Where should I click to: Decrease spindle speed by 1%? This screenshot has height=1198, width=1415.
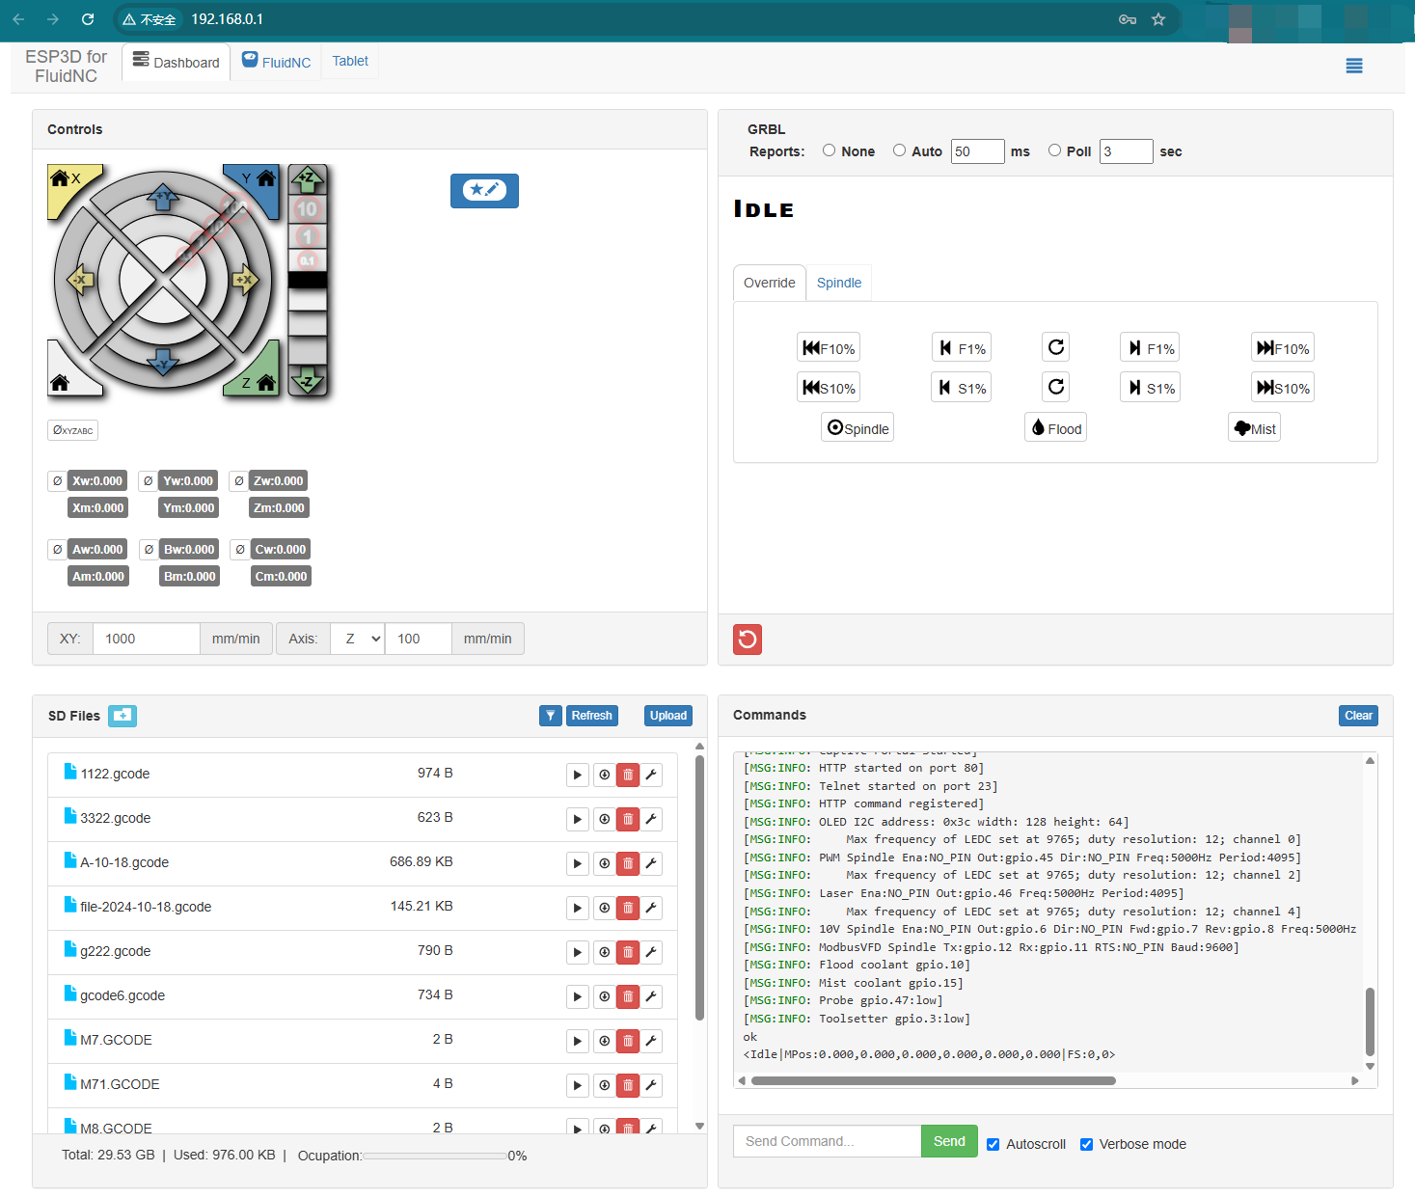[x=962, y=388]
